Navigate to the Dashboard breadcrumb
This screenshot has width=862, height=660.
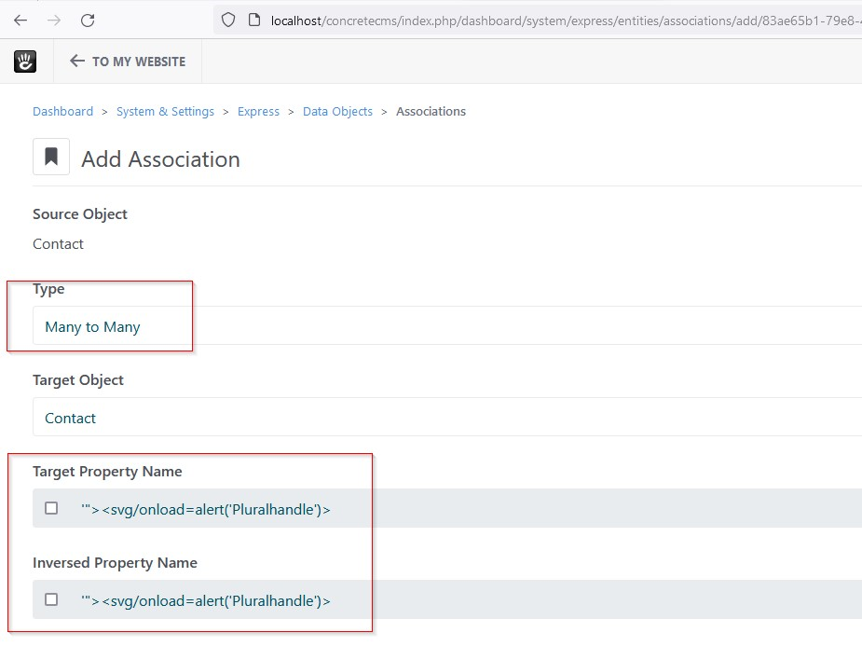(62, 111)
